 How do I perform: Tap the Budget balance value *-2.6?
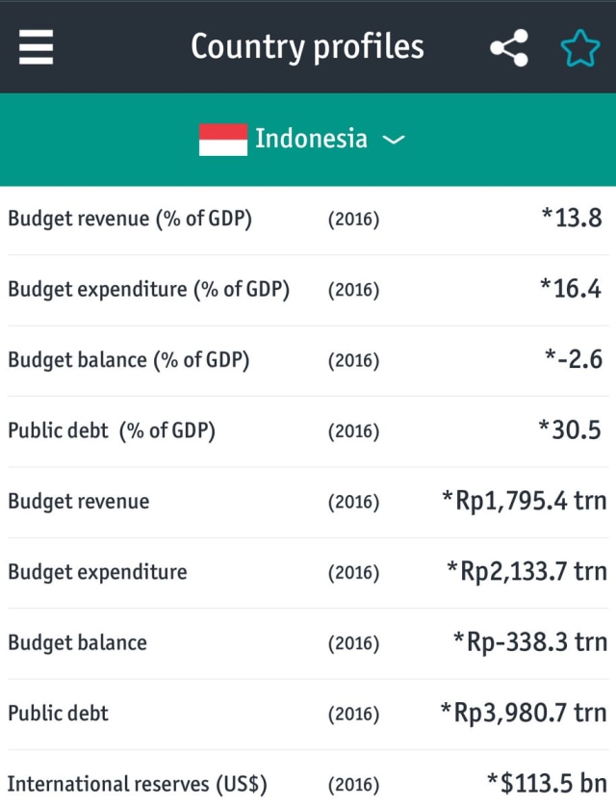[575, 359]
